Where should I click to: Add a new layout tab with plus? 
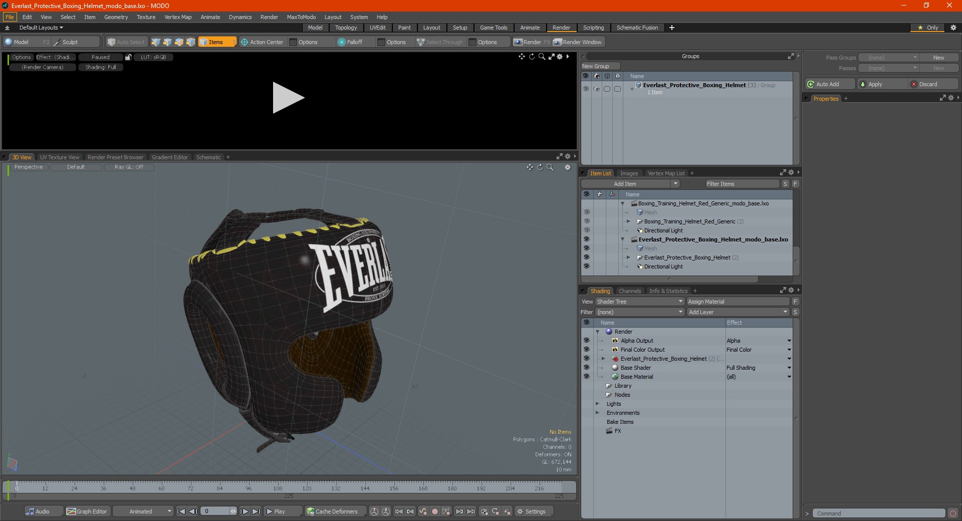click(672, 28)
